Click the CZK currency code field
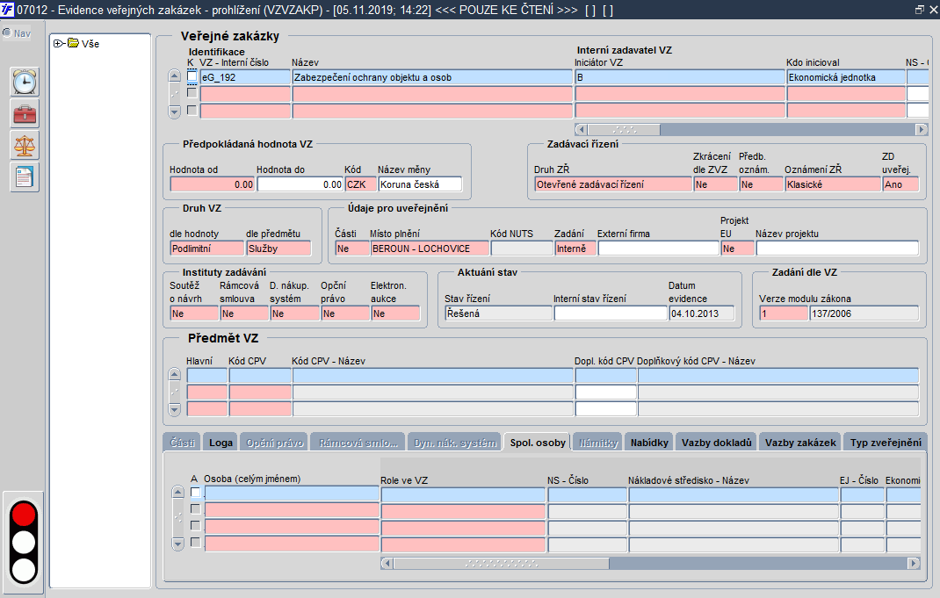This screenshot has height=598, width=940. click(361, 184)
